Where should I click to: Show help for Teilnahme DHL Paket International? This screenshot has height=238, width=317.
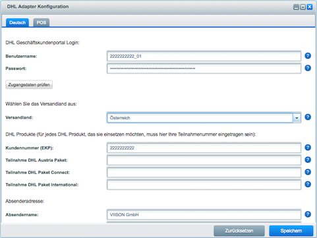[x=308, y=184]
